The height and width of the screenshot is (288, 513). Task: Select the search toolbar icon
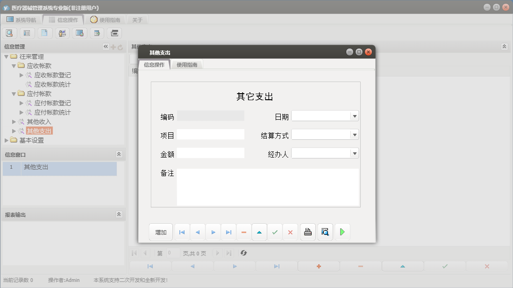(10, 33)
